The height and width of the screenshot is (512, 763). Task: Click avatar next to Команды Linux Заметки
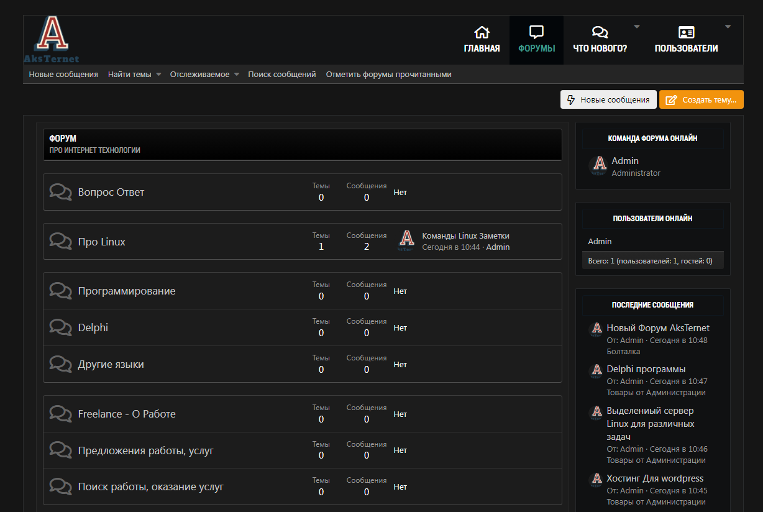click(x=406, y=240)
